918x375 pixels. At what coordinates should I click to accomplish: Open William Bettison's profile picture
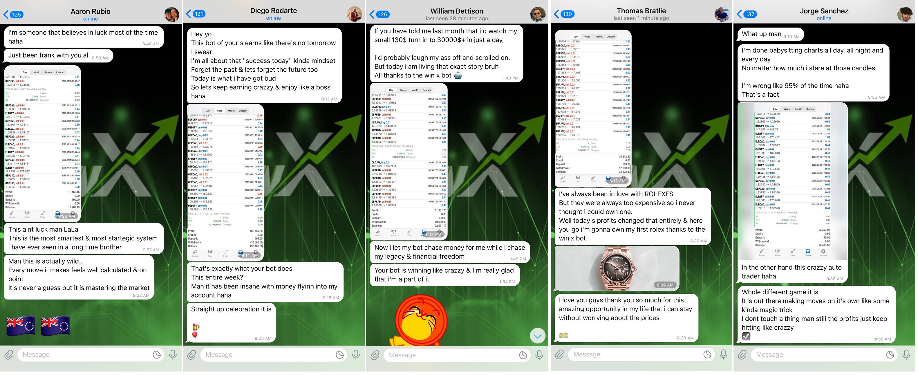point(538,15)
